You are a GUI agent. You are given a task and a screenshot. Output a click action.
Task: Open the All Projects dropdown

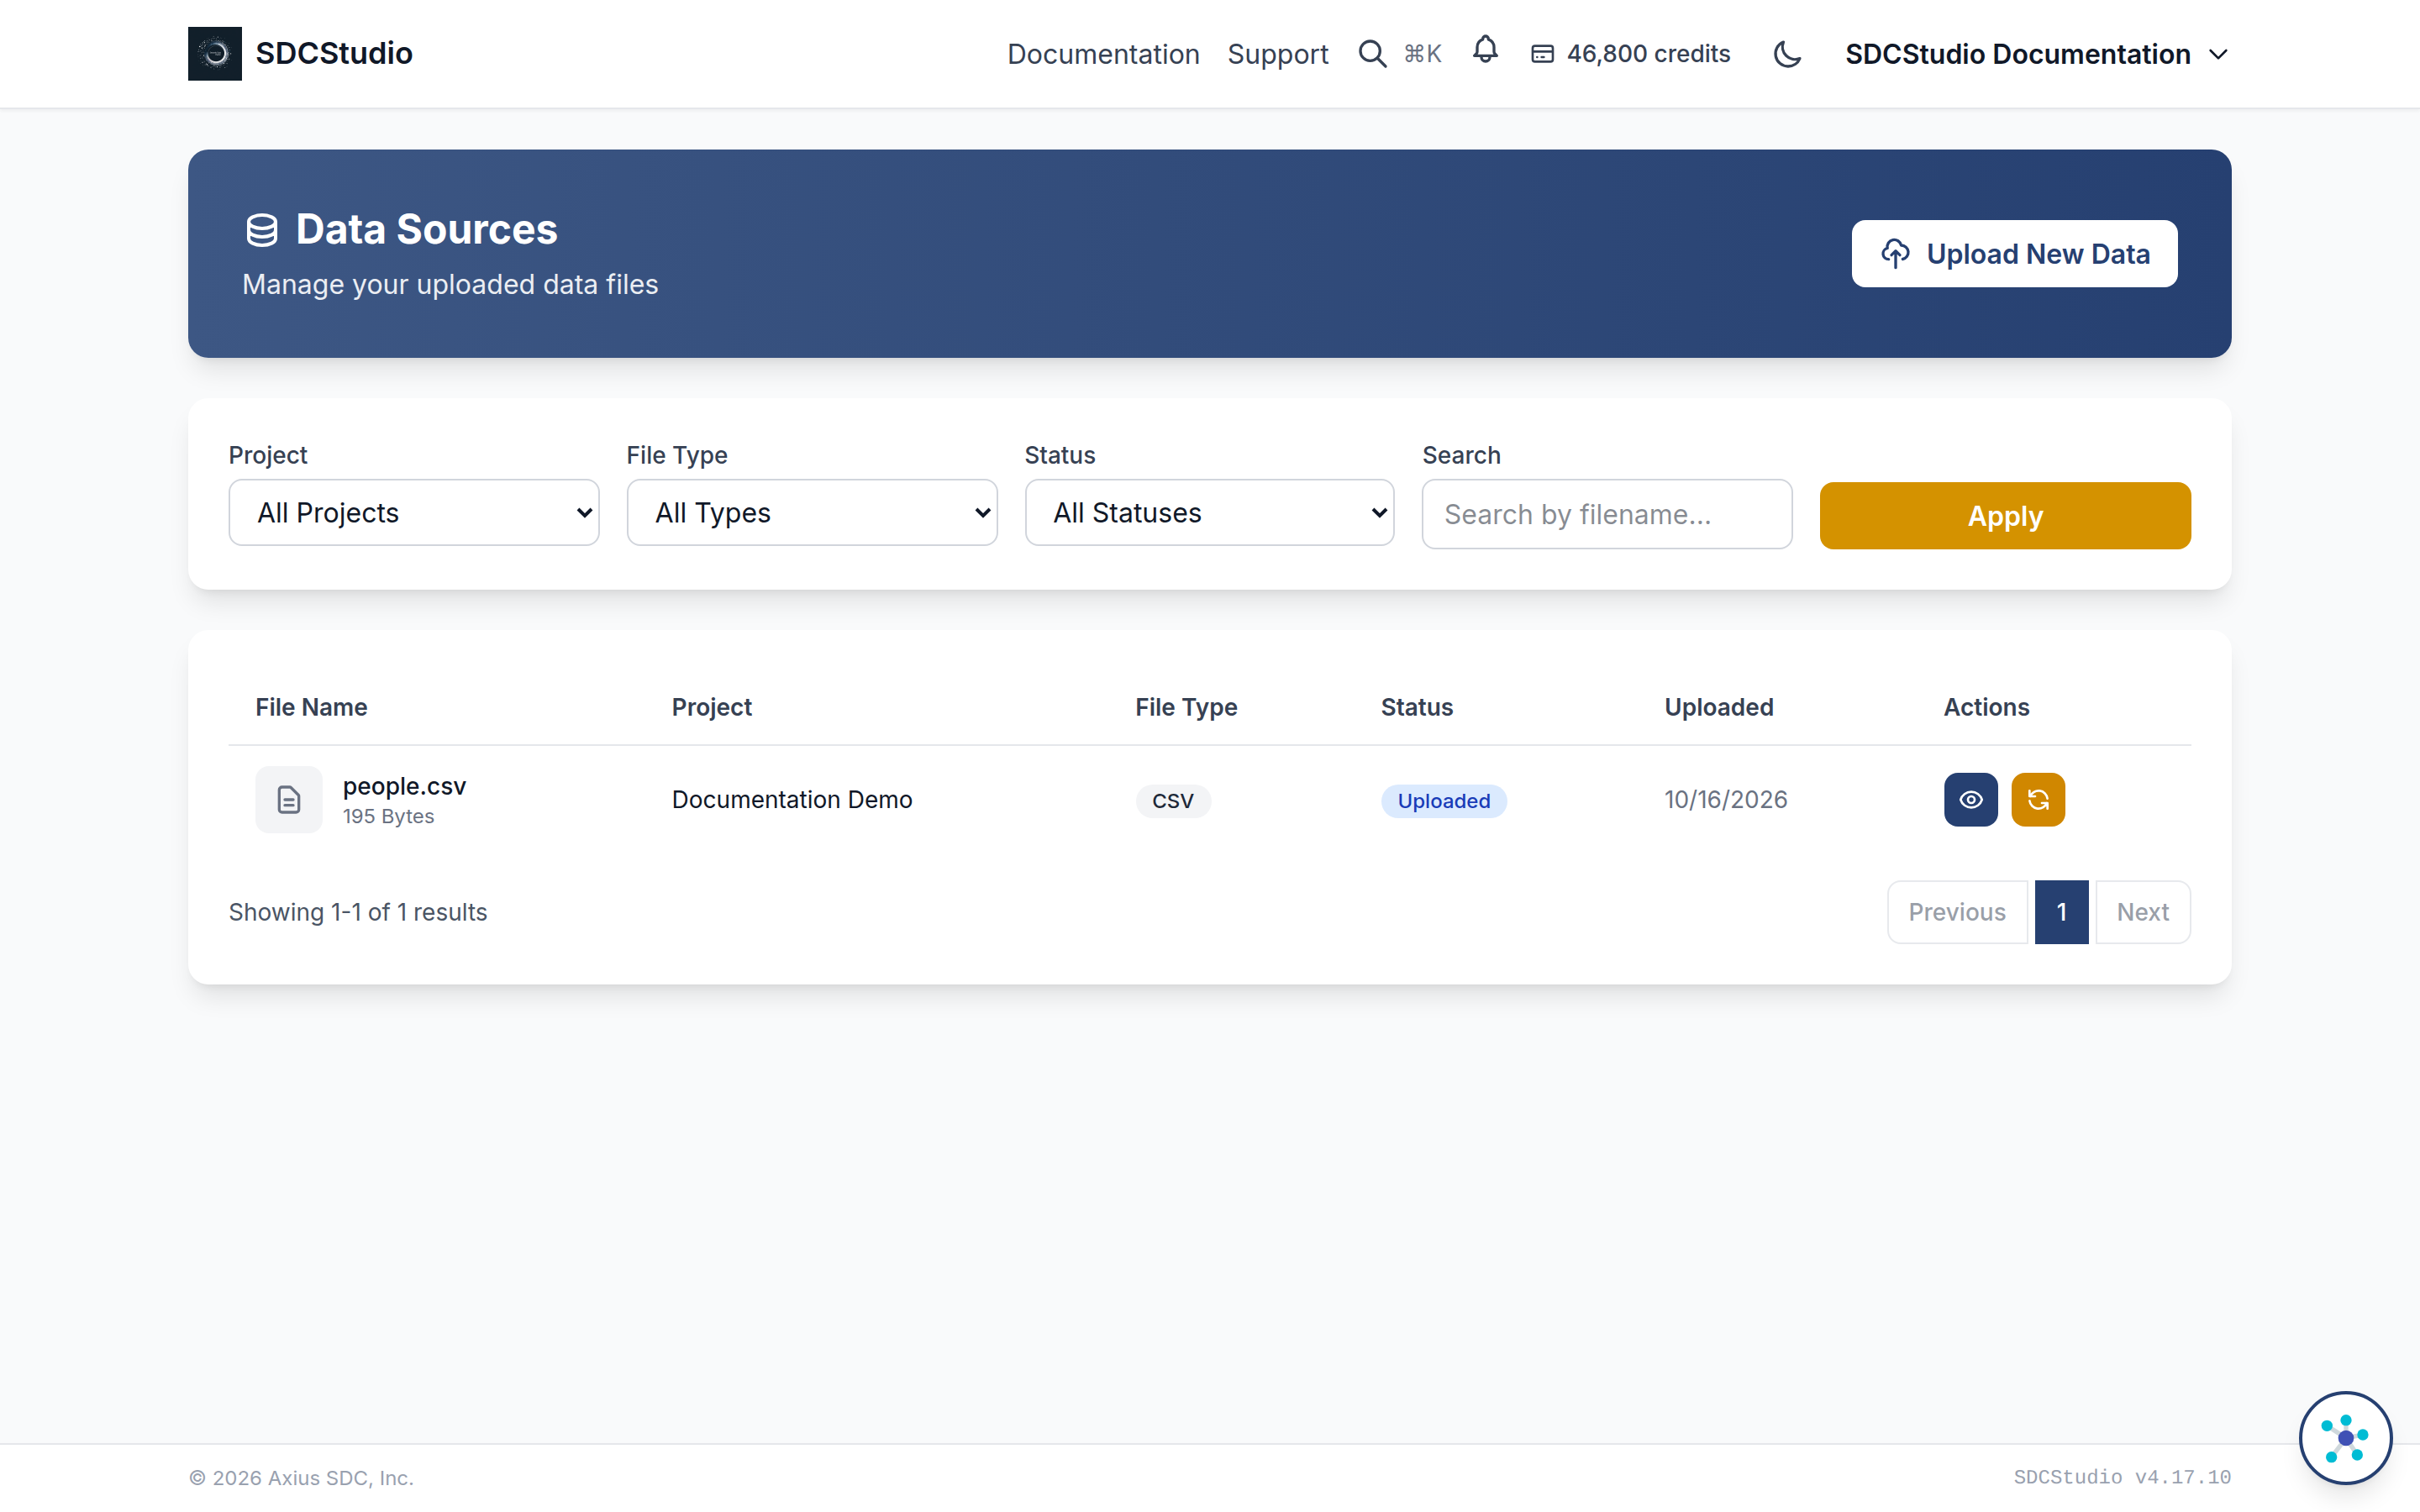click(x=414, y=512)
